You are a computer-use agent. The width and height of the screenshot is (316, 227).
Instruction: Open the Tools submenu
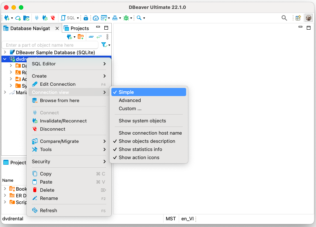[x=69, y=149]
